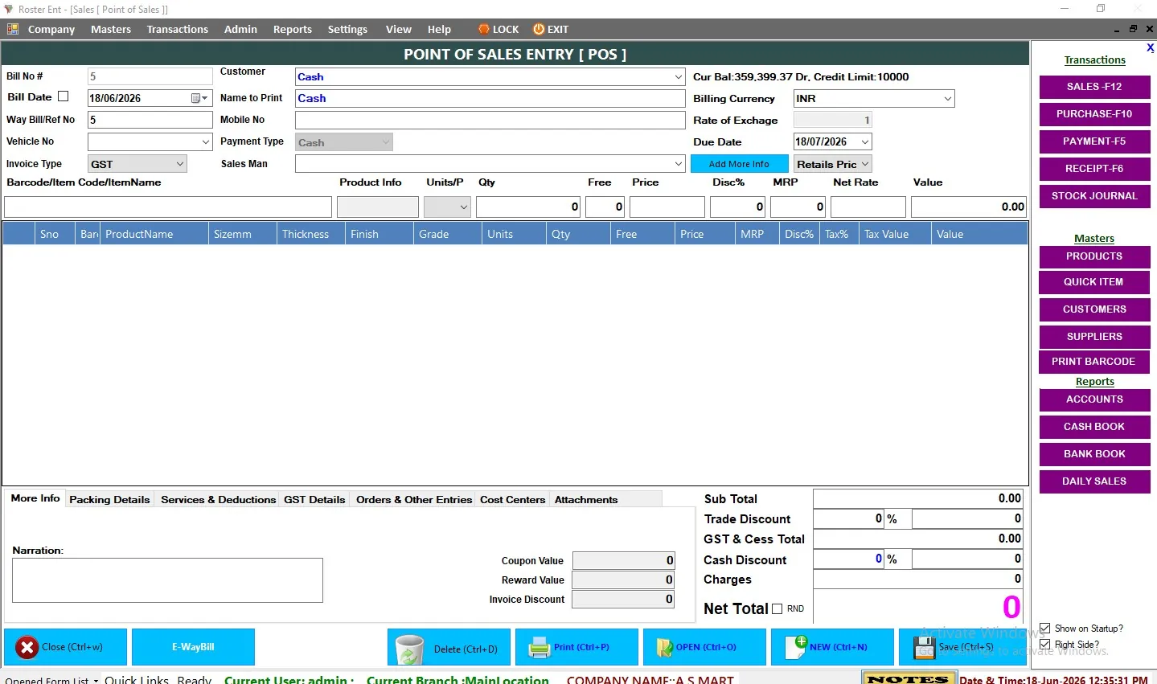Image resolution: width=1157 pixels, height=684 pixels.
Task: Click the Add More Info button
Action: coord(739,164)
